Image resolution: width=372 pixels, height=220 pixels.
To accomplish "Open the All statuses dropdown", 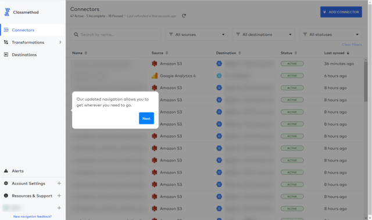I will pyautogui.click(x=331, y=35).
